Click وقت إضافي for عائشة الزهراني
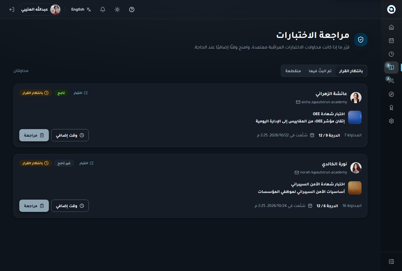Viewport: 402px width, 271px height. (x=70, y=135)
